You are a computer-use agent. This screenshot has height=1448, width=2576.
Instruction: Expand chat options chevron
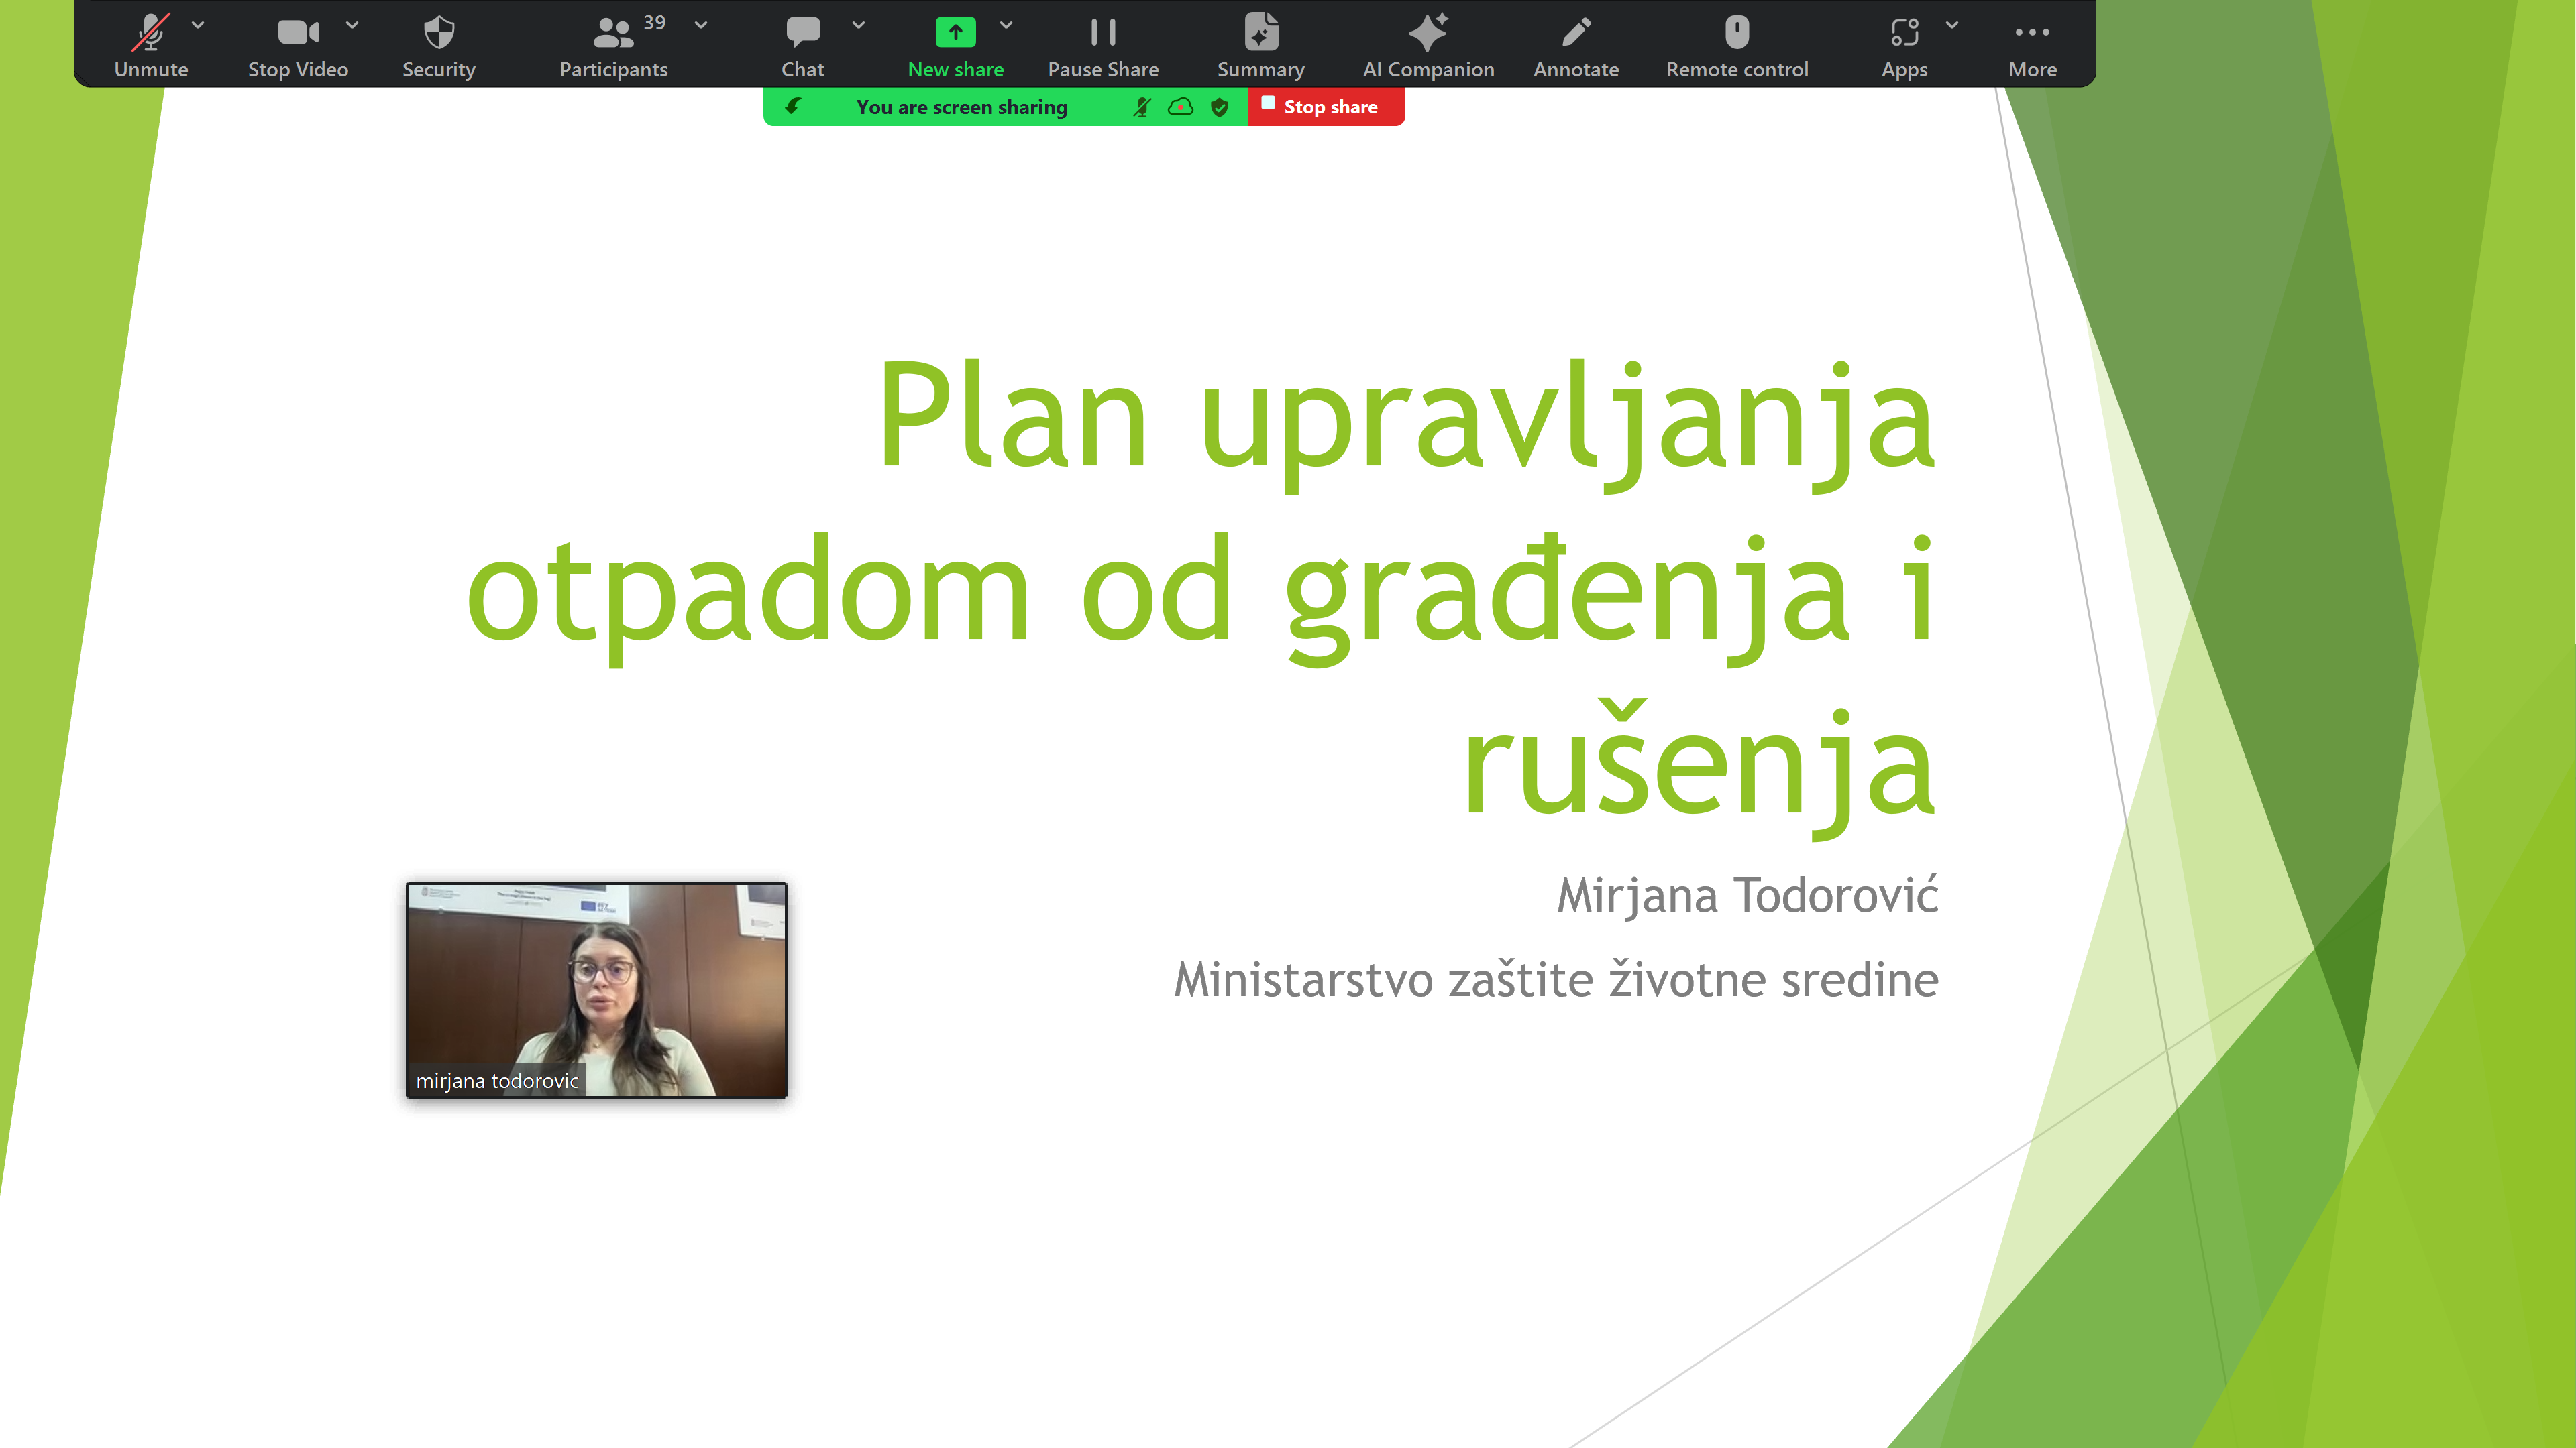[x=858, y=25]
